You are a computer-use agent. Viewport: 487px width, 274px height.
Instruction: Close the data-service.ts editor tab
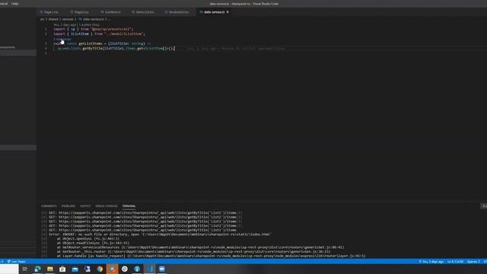(x=228, y=12)
